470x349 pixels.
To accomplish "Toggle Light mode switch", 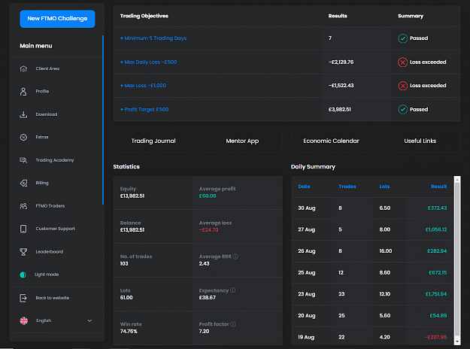I will click(x=23, y=275).
